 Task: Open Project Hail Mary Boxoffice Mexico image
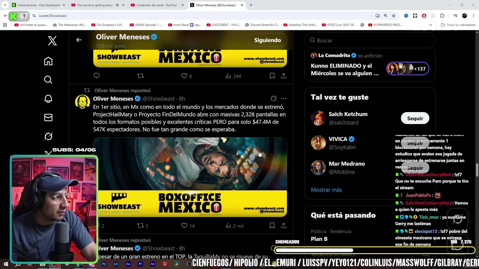190,177
